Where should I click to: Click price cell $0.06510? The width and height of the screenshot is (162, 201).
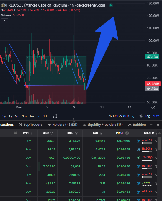[x=124, y=141]
